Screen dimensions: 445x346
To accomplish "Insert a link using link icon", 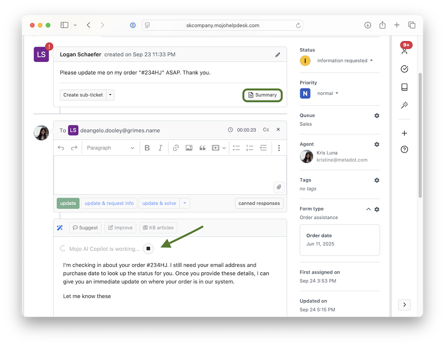I will (176, 148).
